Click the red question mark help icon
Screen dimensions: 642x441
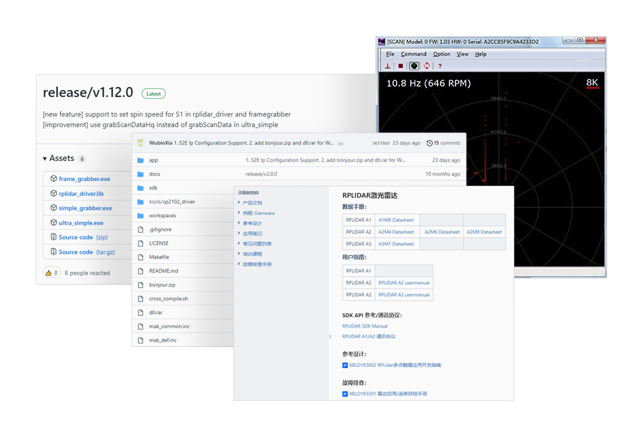(x=439, y=66)
